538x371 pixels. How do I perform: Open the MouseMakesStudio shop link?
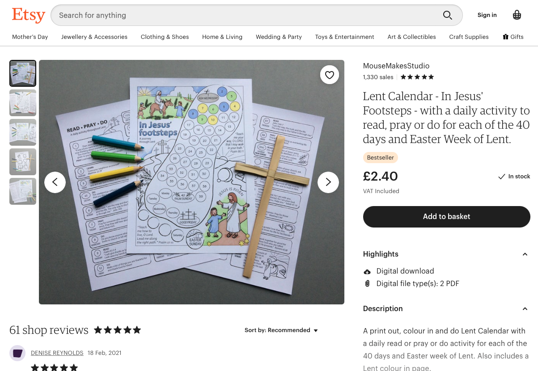click(x=396, y=66)
